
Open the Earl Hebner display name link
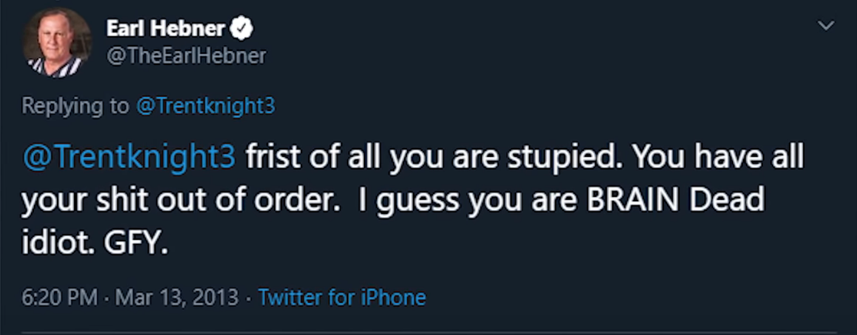click(x=166, y=28)
